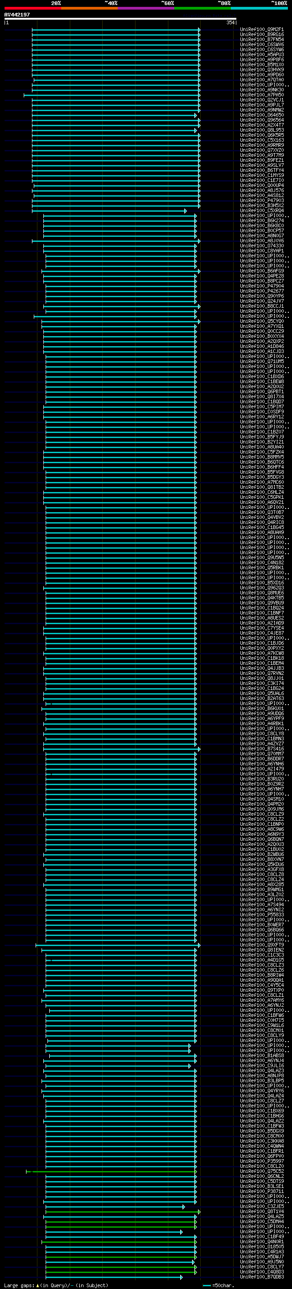Open hit UniRef100_B7FN54
This screenshot has height=1289, width=292.
coord(262,39)
